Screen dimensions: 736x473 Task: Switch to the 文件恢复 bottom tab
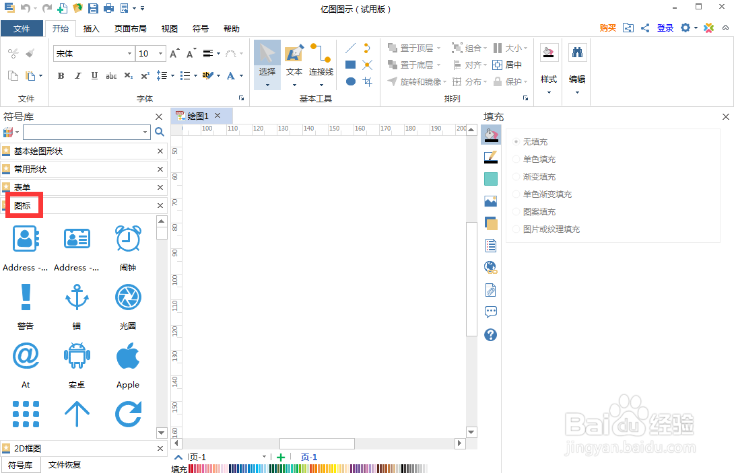coord(64,464)
